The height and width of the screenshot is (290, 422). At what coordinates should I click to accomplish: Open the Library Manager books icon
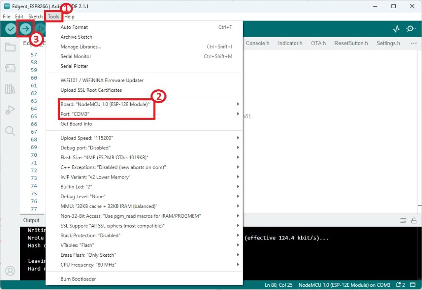click(10, 89)
